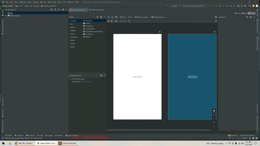This screenshot has width=260, height=146.
Task: Toggle Design surface layers icon
Action: point(108,17)
